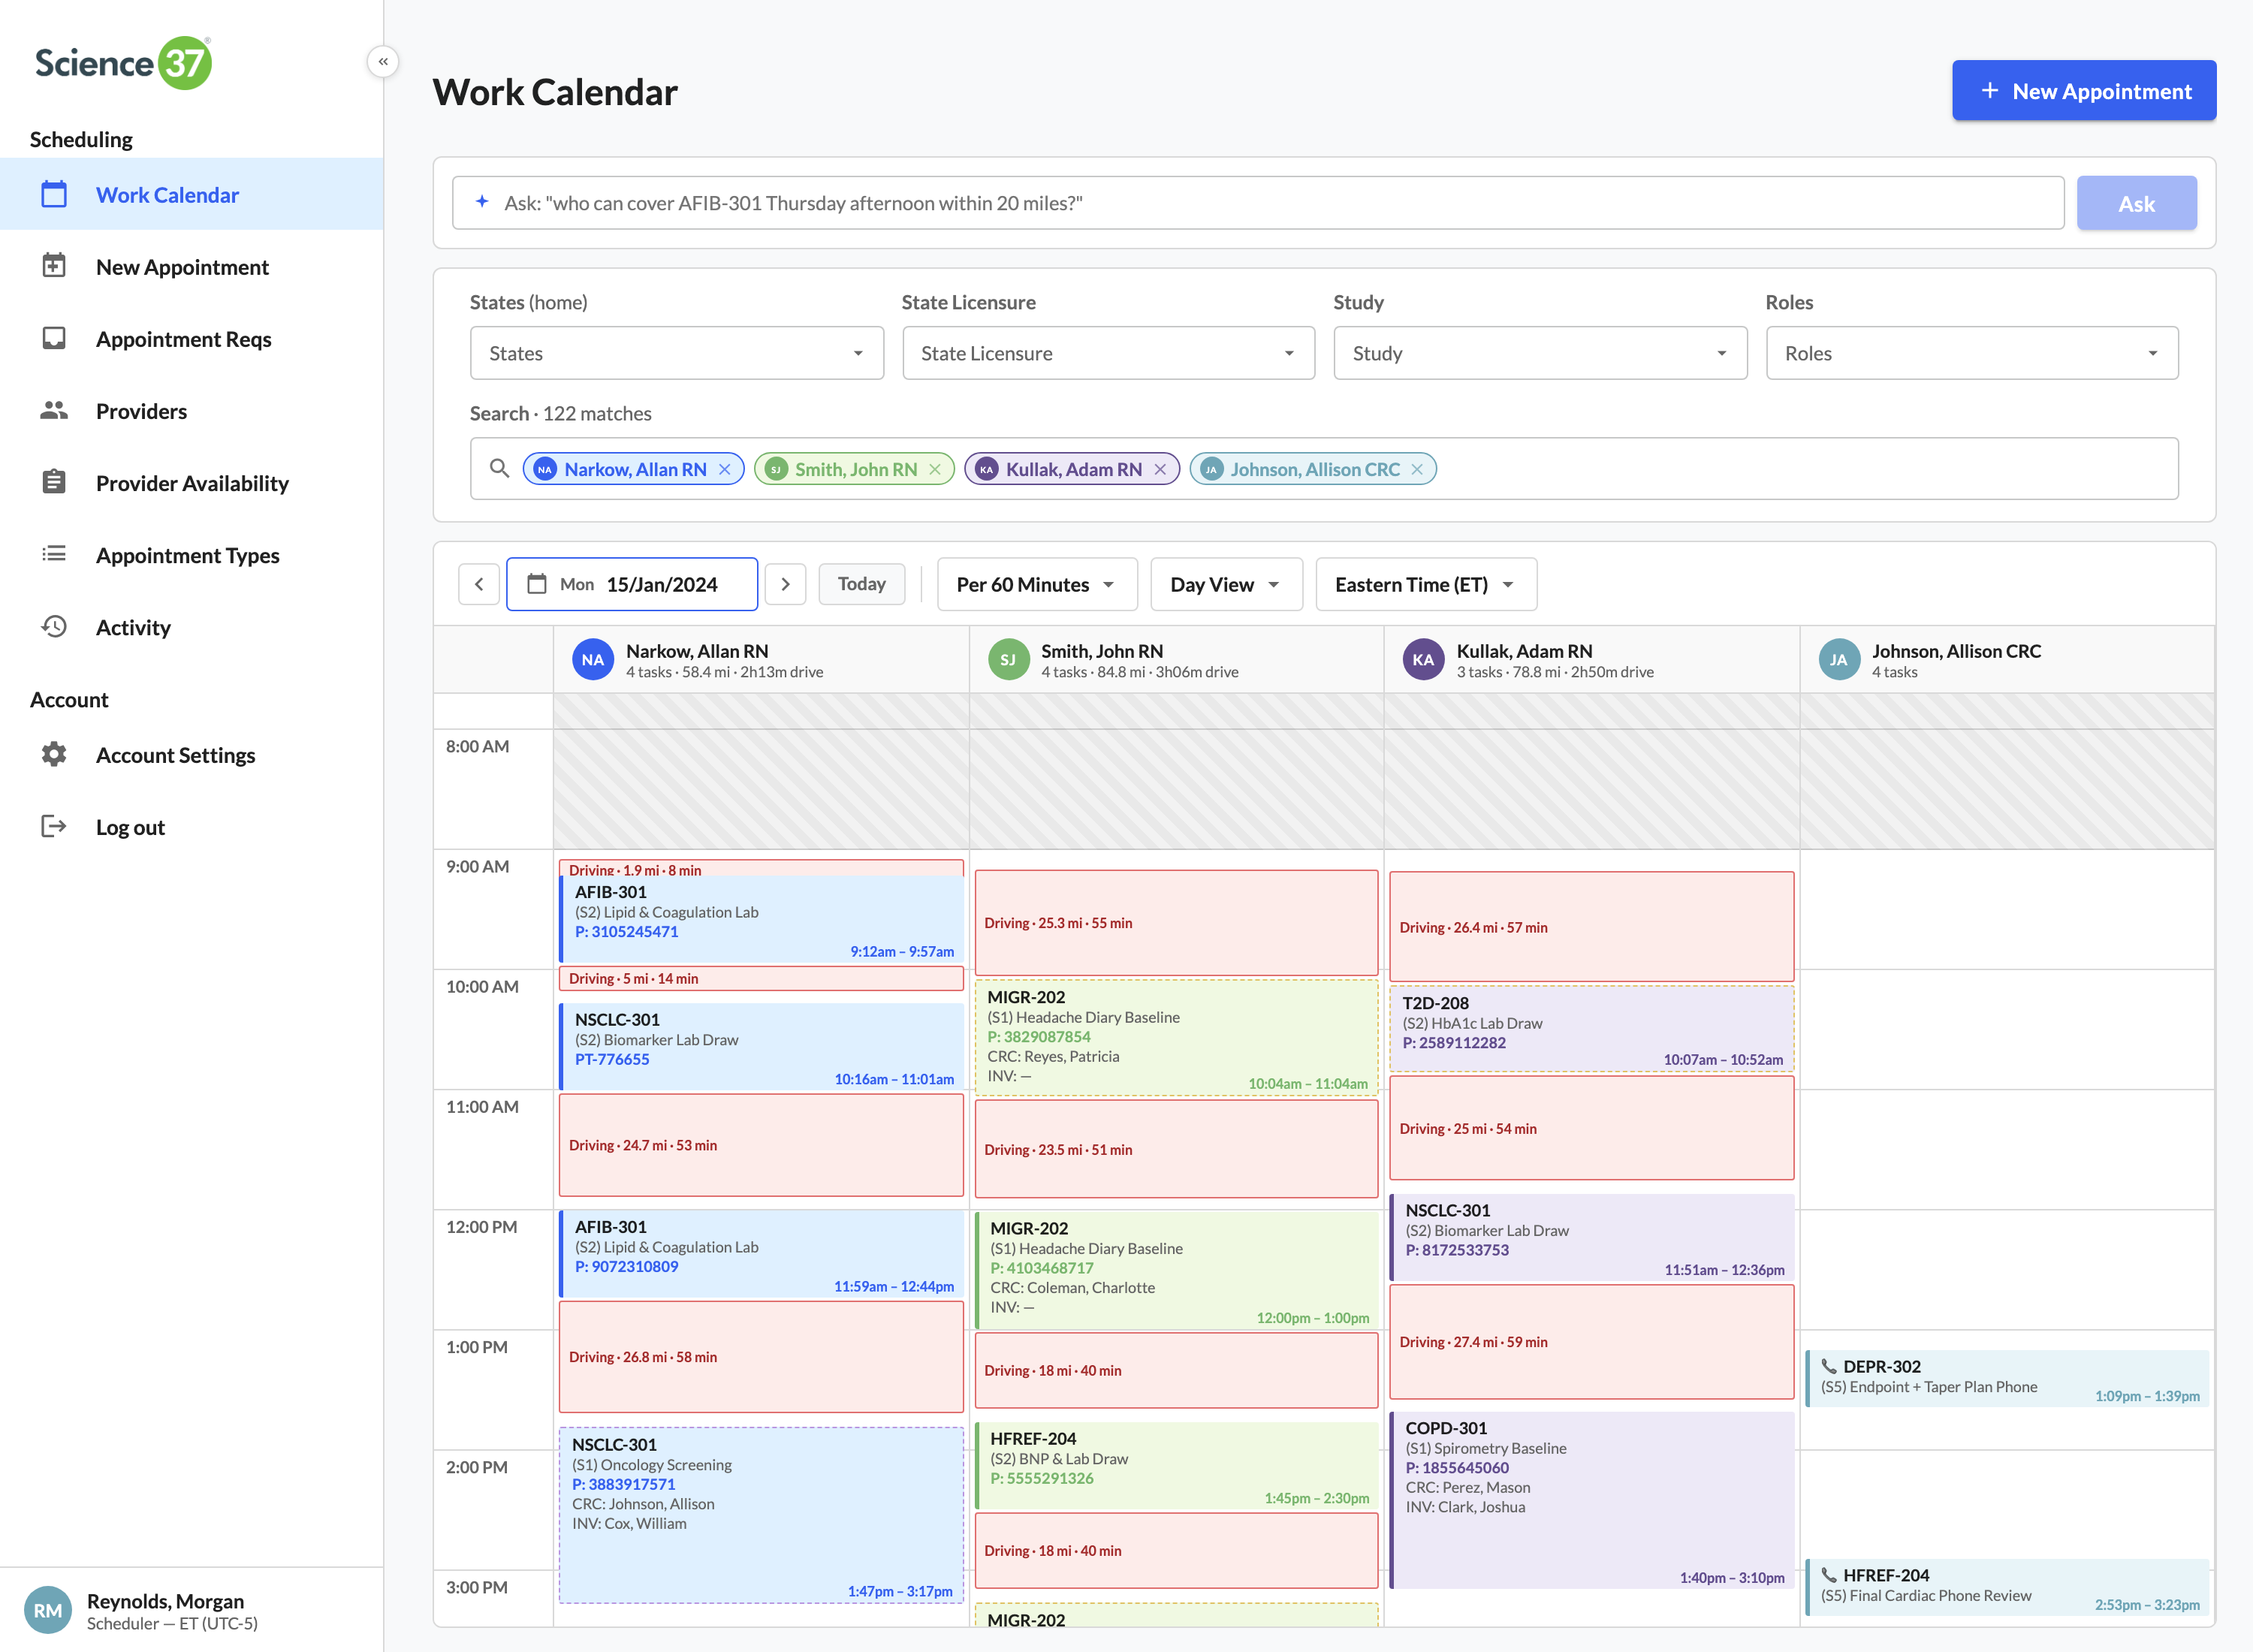The image size is (2253, 1652).
Task: Go to the previous day
Action: [479, 584]
